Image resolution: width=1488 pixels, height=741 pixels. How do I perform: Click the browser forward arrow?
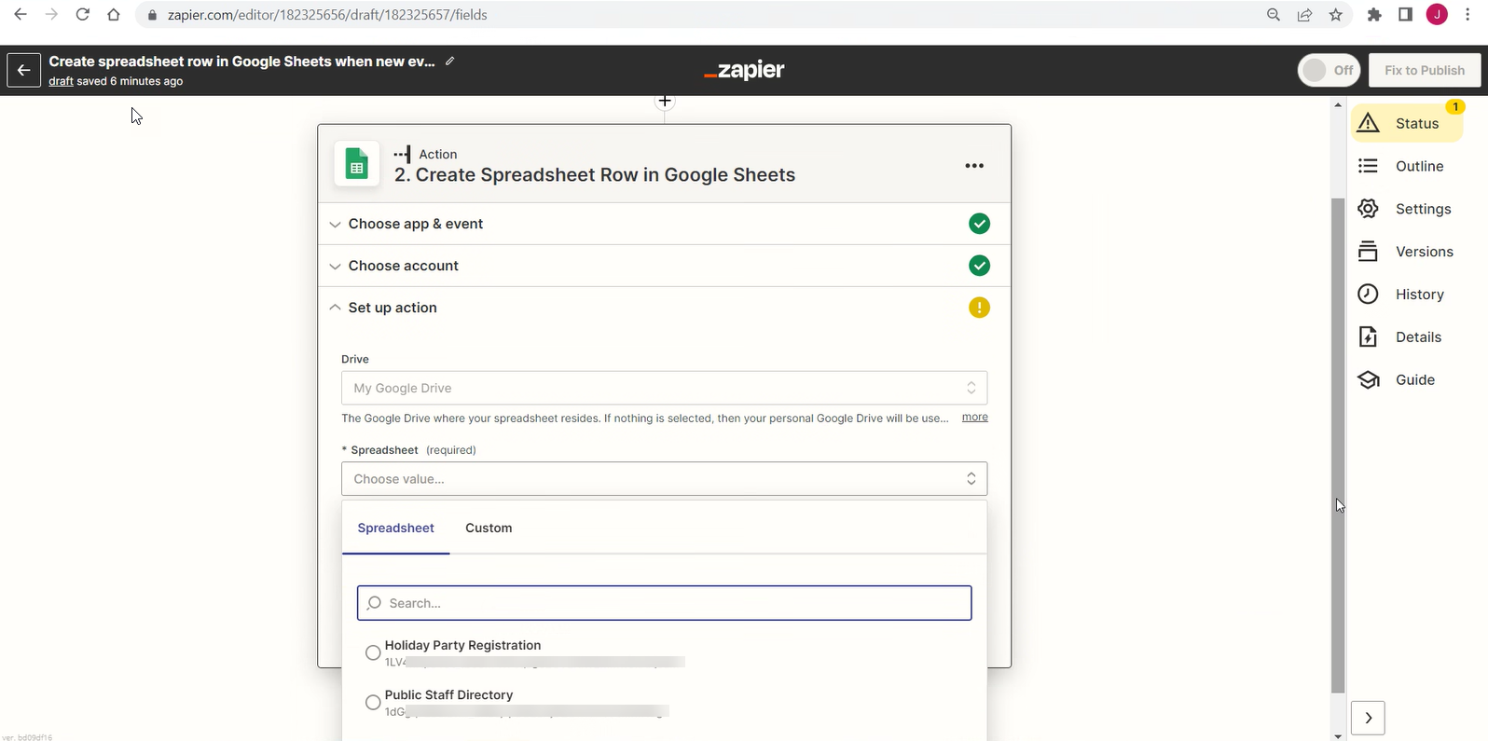point(51,15)
